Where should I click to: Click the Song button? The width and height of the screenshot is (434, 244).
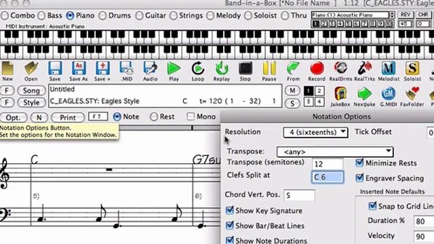[x=31, y=90]
